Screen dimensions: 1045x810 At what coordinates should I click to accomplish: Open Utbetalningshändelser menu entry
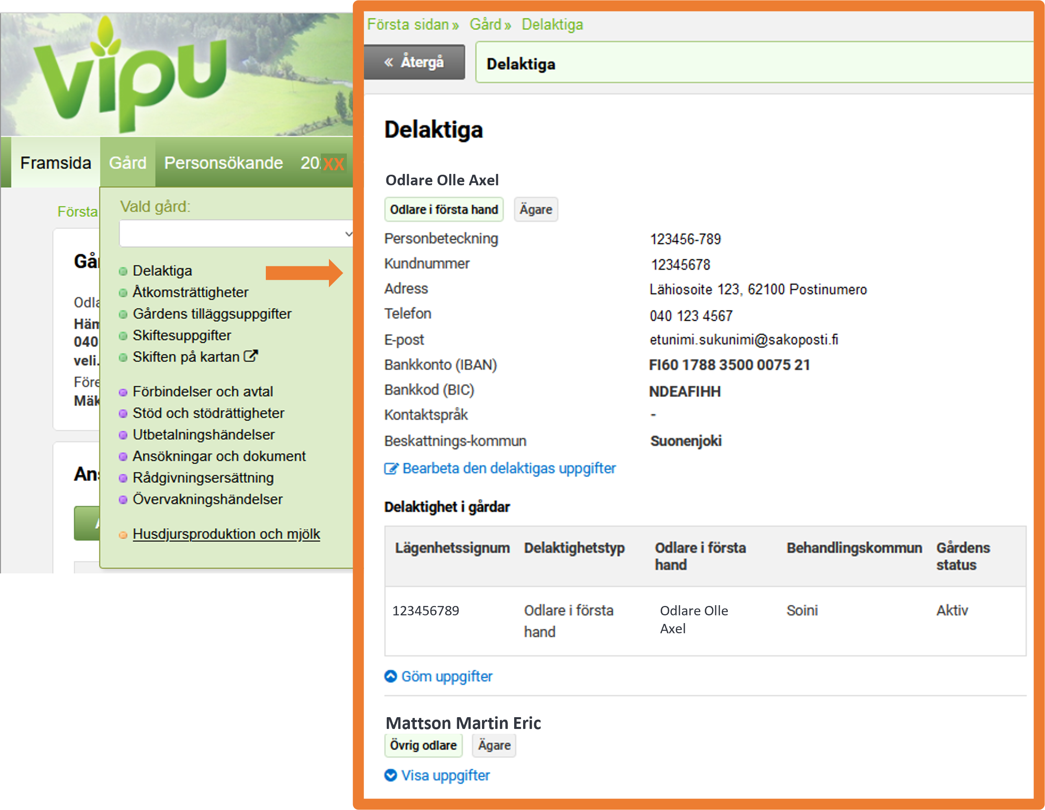pos(204,435)
